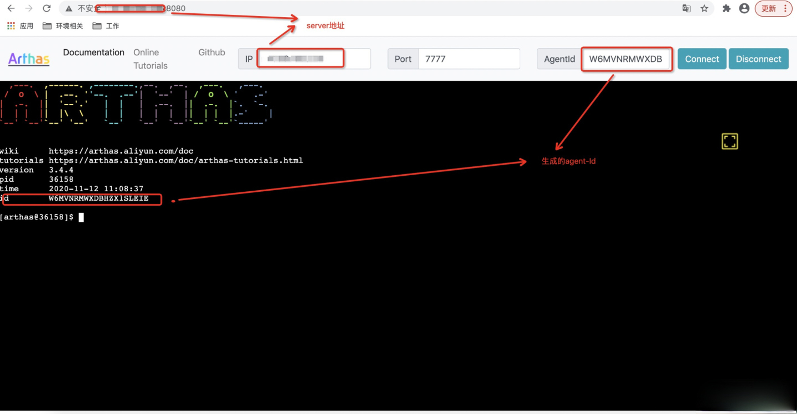This screenshot has height=414, width=797.
Task: Click the browser forward arrow
Action: coord(29,8)
